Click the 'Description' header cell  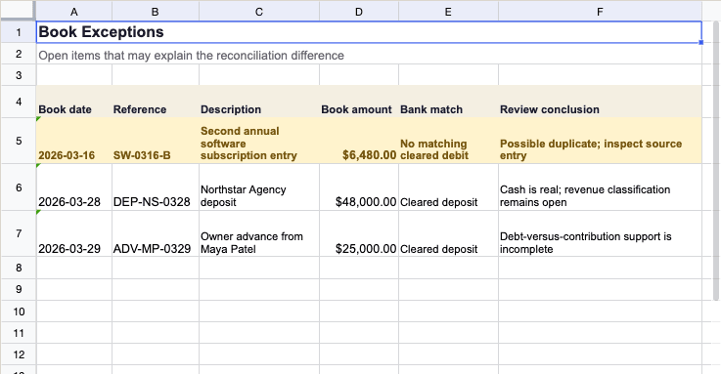pos(259,102)
